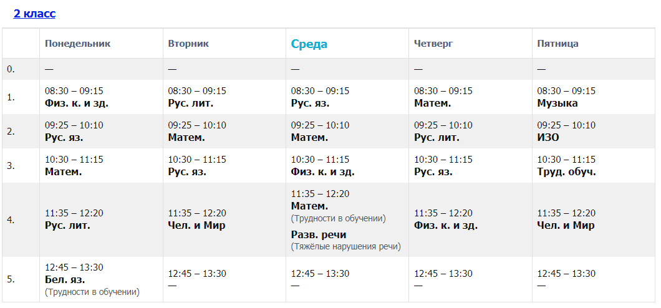Screen dimensions: 661x308
Task: Click lesson number 4 row label
Action: point(11,220)
